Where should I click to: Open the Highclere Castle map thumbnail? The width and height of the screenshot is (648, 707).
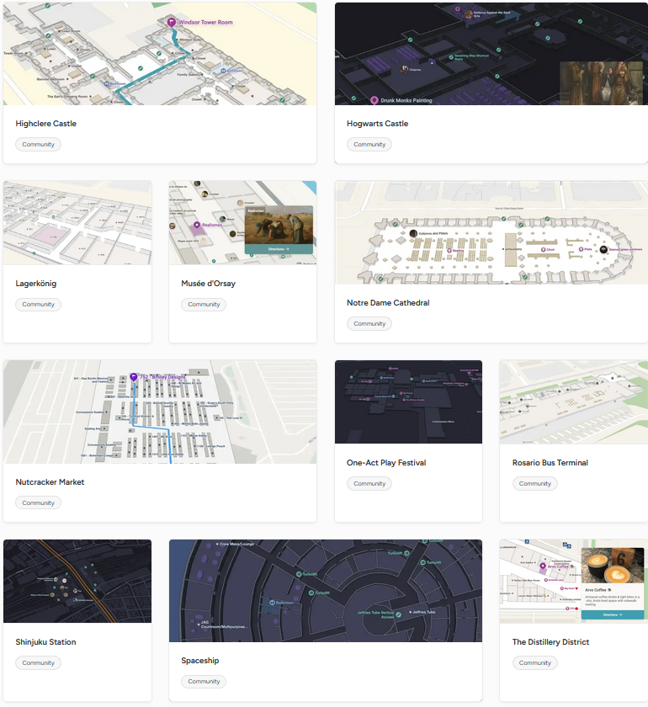pyautogui.click(x=160, y=54)
